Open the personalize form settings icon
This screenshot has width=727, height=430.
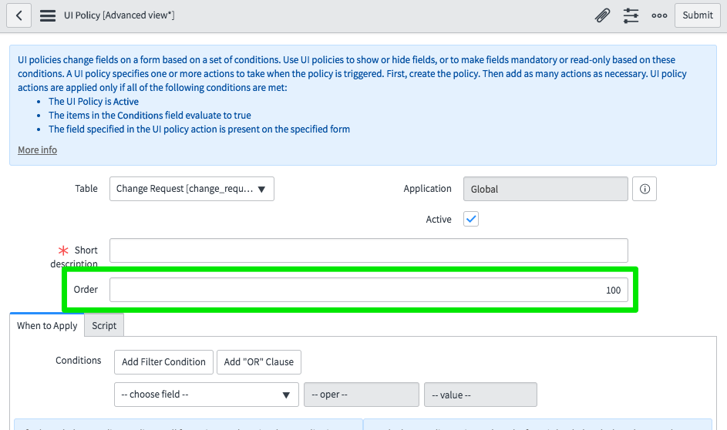click(x=631, y=15)
